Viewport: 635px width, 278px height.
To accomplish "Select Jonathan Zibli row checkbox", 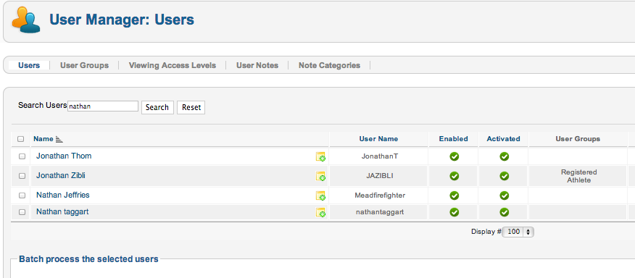I will (x=22, y=176).
